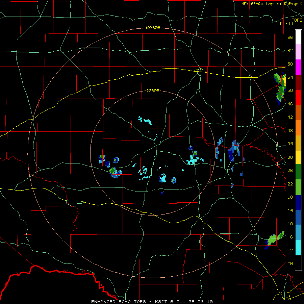Click the "14" legend value
Screen dimensions: 304x304
coord(290,210)
